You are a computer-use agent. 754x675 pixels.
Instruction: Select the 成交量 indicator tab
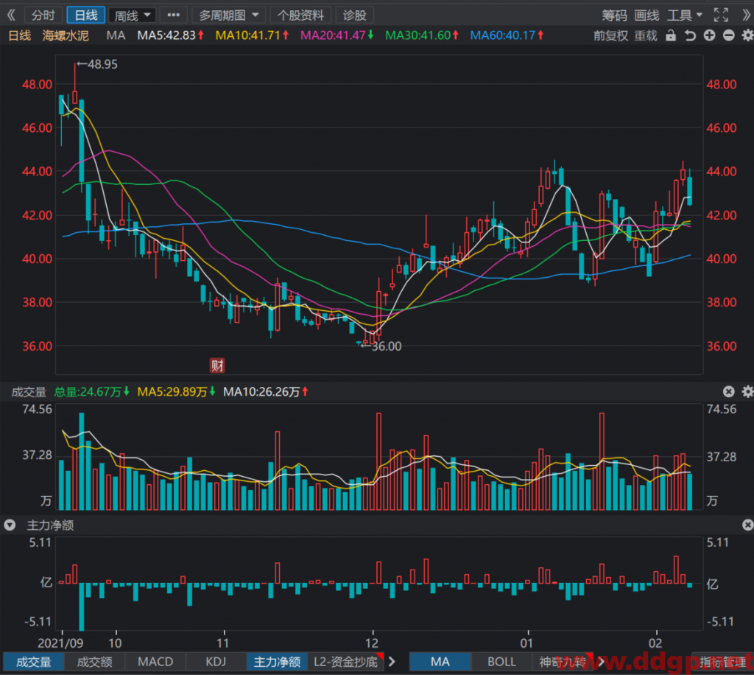[33, 662]
